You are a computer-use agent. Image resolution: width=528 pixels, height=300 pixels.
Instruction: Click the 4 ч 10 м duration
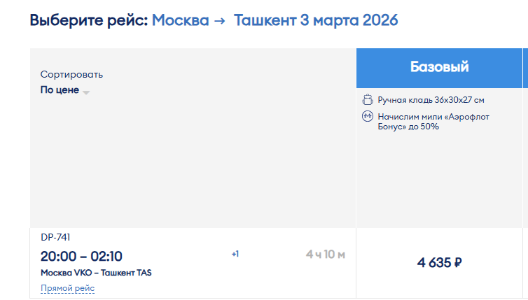coord(326,255)
